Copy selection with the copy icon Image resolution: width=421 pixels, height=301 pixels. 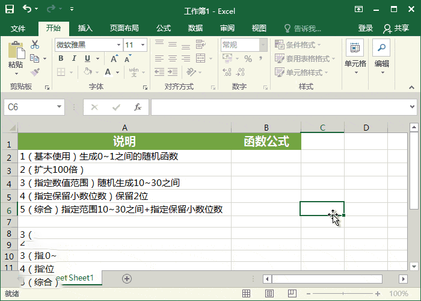(35, 58)
